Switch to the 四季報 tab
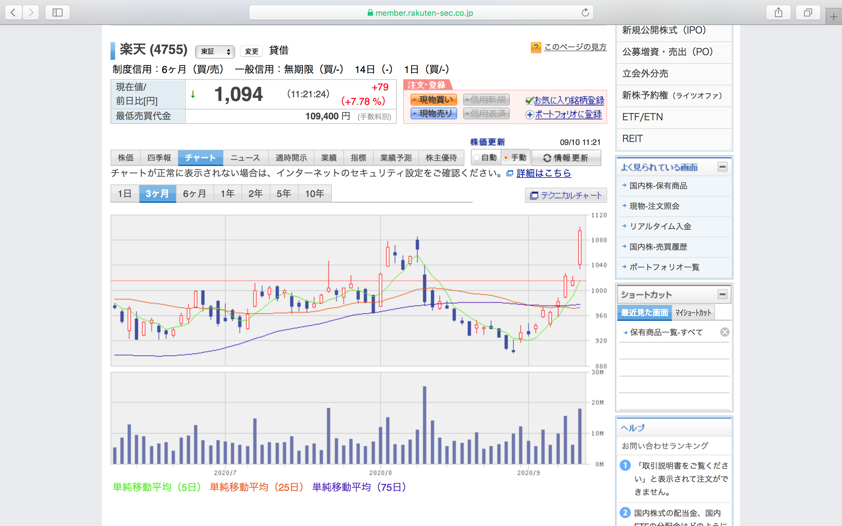Image resolution: width=842 pixels, height=526 pixels. pyautogui.click(x=159, y=158)
